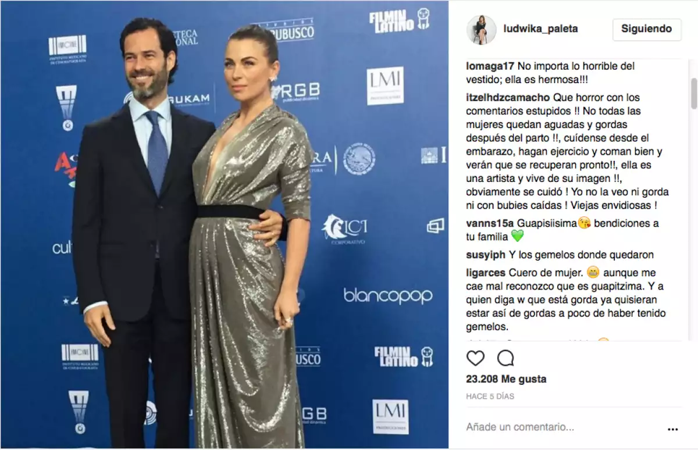This screenshot has height=450, width=698.
Task: Click the comment speech bubble icon
Action: (505, 358)
